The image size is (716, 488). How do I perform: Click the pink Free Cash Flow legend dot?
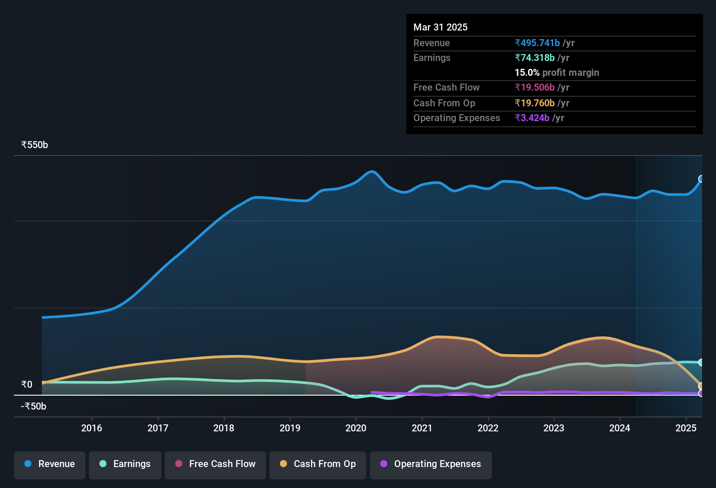[178, 464]
